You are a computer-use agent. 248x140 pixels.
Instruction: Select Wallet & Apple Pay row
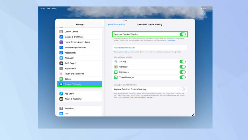click(x=80, y=99)
